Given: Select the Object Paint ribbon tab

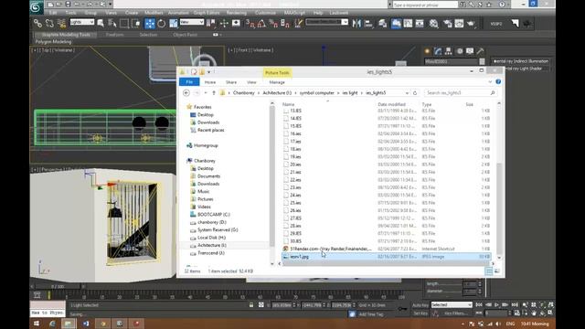Looking at the screenshot, I should tap(185, 35).
